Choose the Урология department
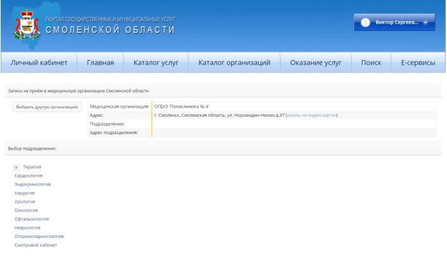The height and width of the screenshot is (256, 447). [25, 202]
